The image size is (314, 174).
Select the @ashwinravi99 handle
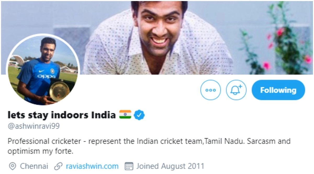click(x=34, y=127)
